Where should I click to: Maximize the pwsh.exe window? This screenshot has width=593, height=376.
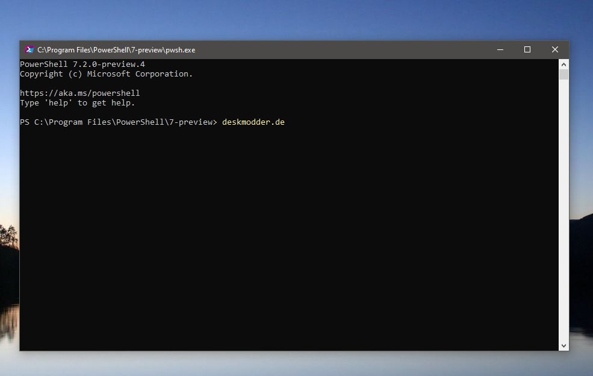(x=527, y=49)
